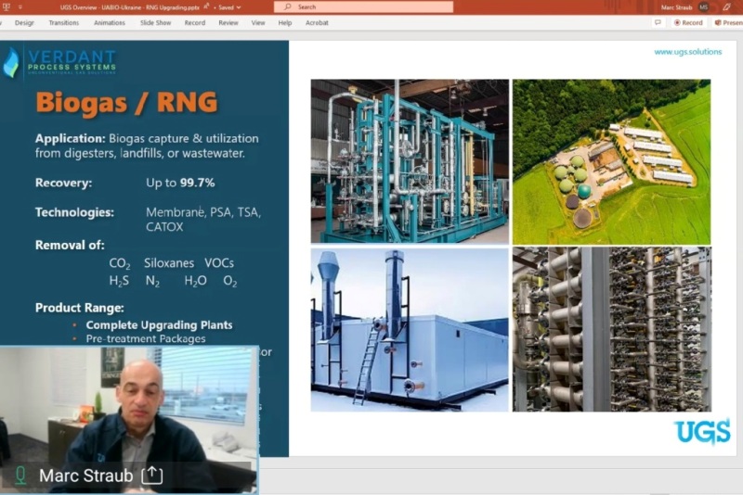Click the 'Product Range:' heading
The image size is (743, 495).
(80, 308)
